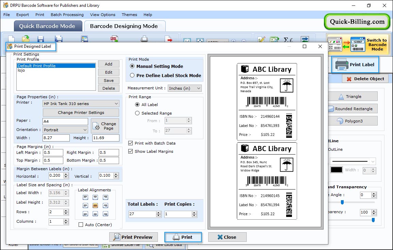Click the export PDF toolbar icon

point(114,39)
